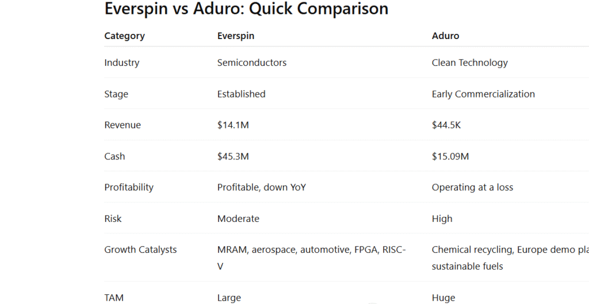Click the Category column header
Screen dimensions: 589x304
(x=124, y=36)
